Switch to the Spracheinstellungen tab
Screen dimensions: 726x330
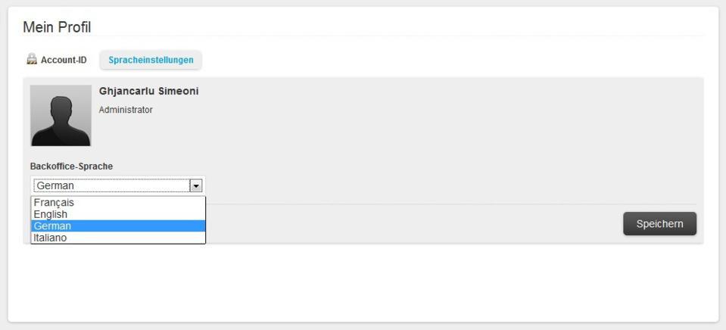tap(151, 60)
